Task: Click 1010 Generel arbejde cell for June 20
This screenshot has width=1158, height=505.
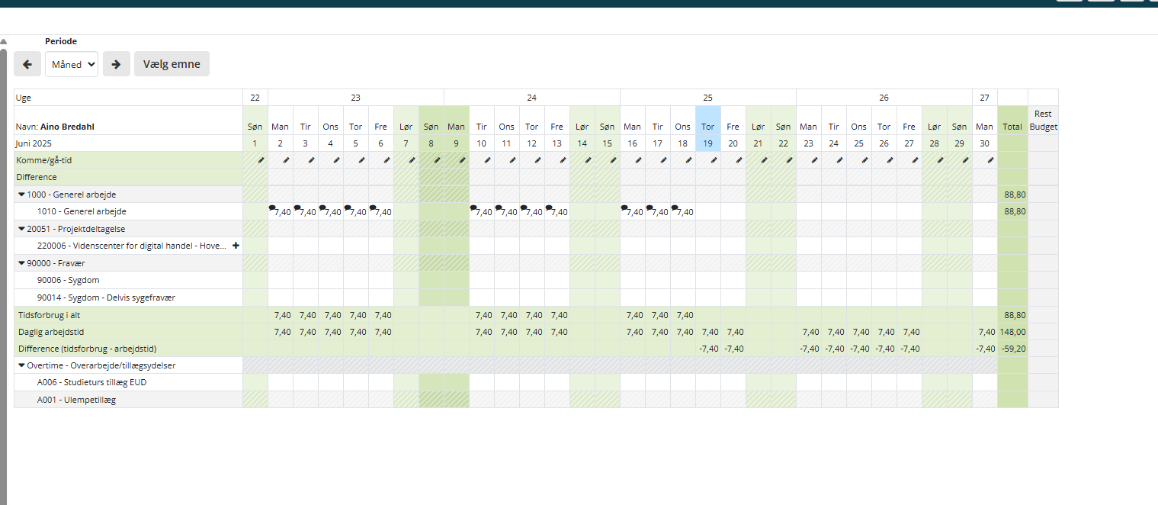Action: [733, 211]
